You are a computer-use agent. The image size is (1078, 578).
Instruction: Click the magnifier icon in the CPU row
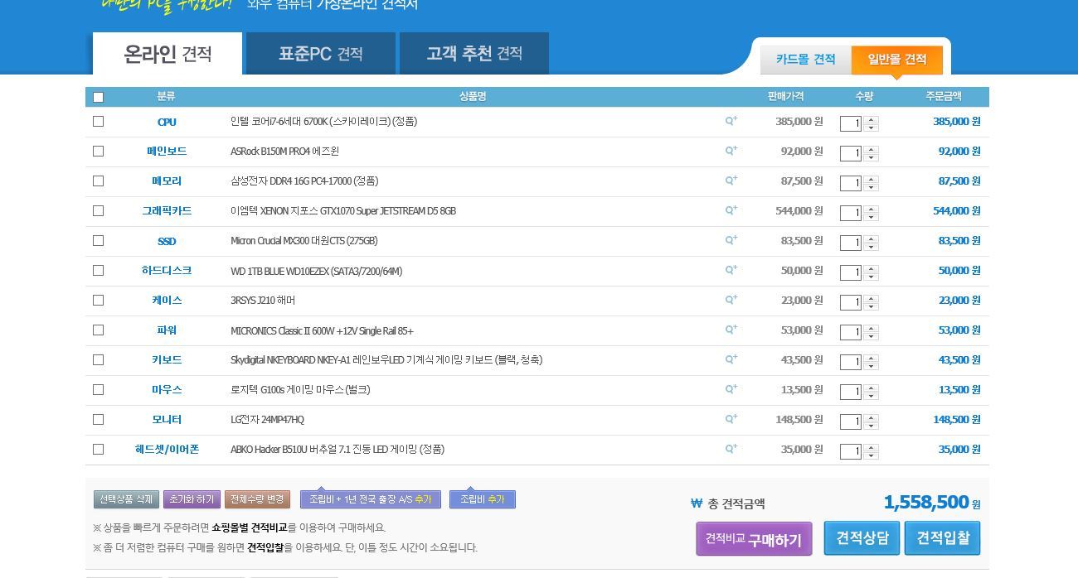pyautogui.click(x=731, y=121)
